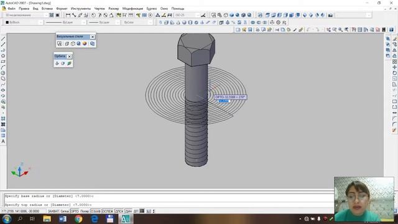398x224 pixels.
Task: Select the Rotate tool in Modify toolbar
Action: (394, 73)
